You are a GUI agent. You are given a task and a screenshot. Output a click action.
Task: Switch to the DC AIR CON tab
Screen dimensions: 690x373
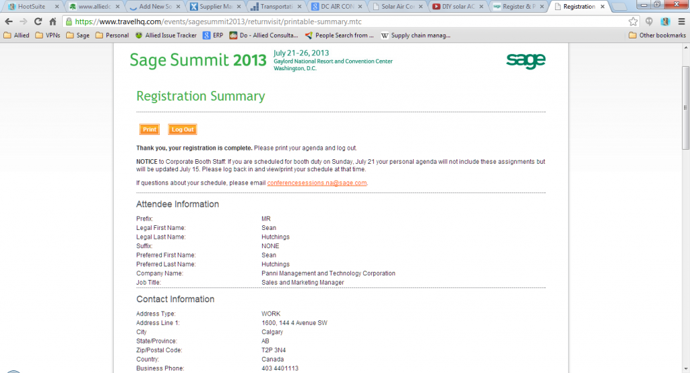click(x=337, y=7)
